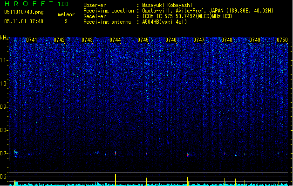Click observer name Masayuki Kobayashi
This screenshot has height=186, width=293.
[x=167, y=5]
